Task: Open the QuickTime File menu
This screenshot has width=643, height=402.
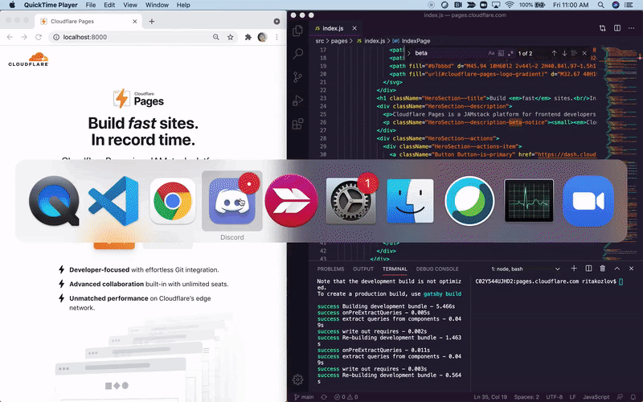Action: pyautogui.click(x=91, y=5)
